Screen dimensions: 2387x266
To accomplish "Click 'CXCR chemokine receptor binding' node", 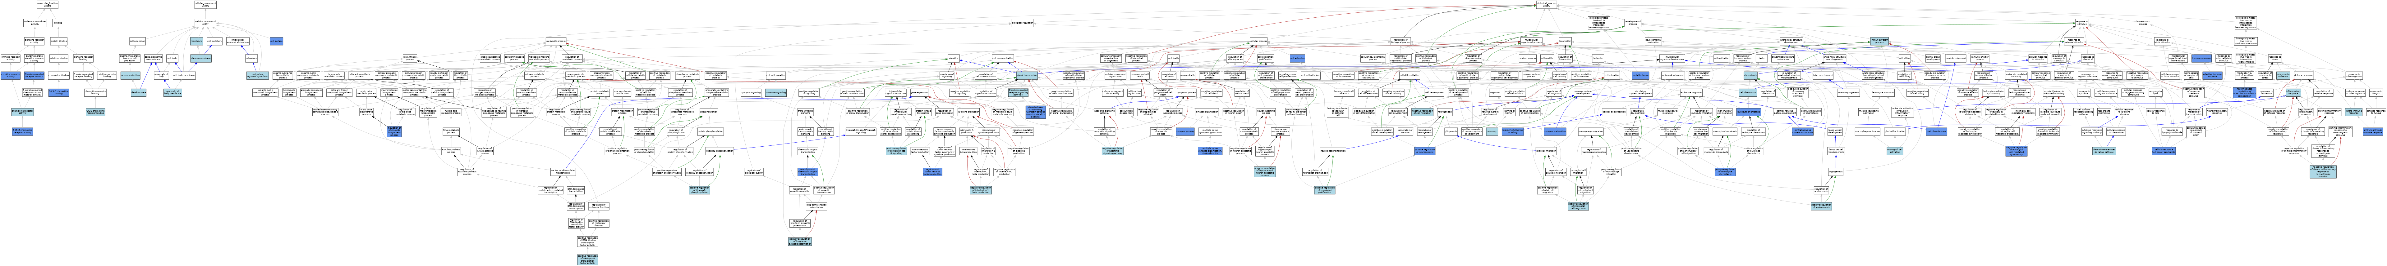I will pyautogui.click(x=95, y=111).
